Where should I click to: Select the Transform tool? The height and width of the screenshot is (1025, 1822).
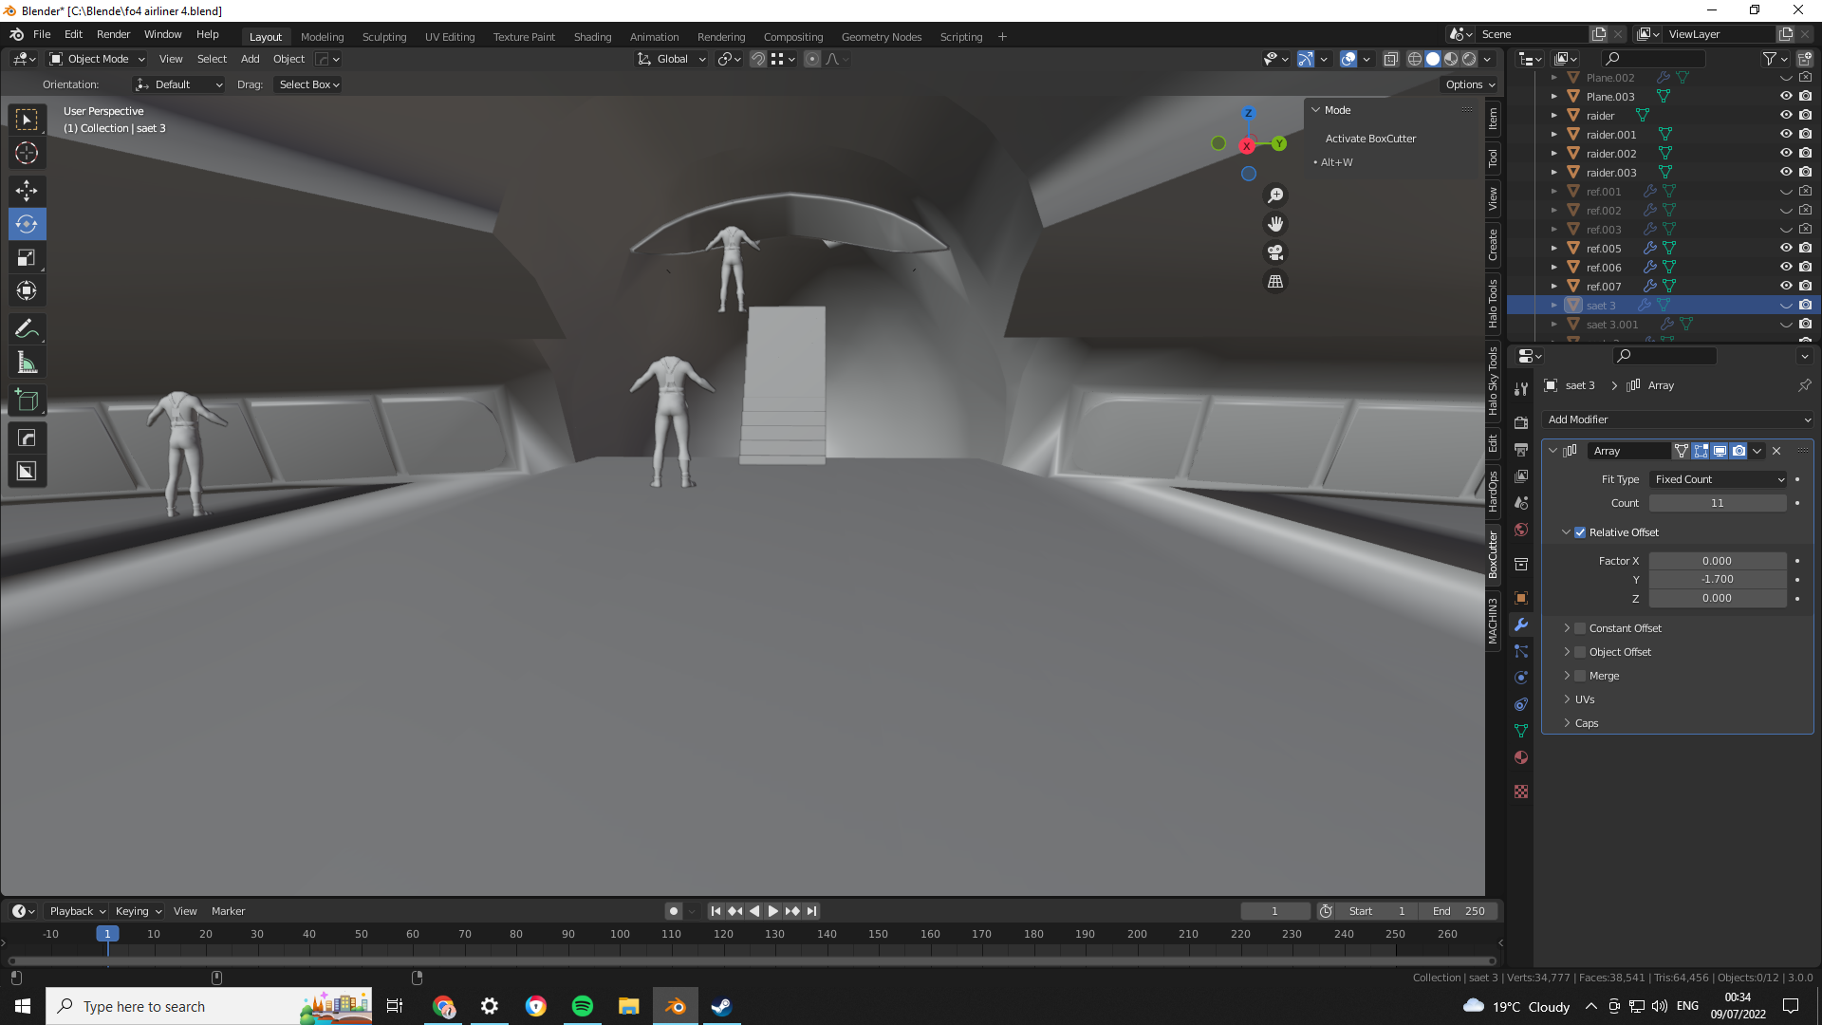(x=27, y=290)
